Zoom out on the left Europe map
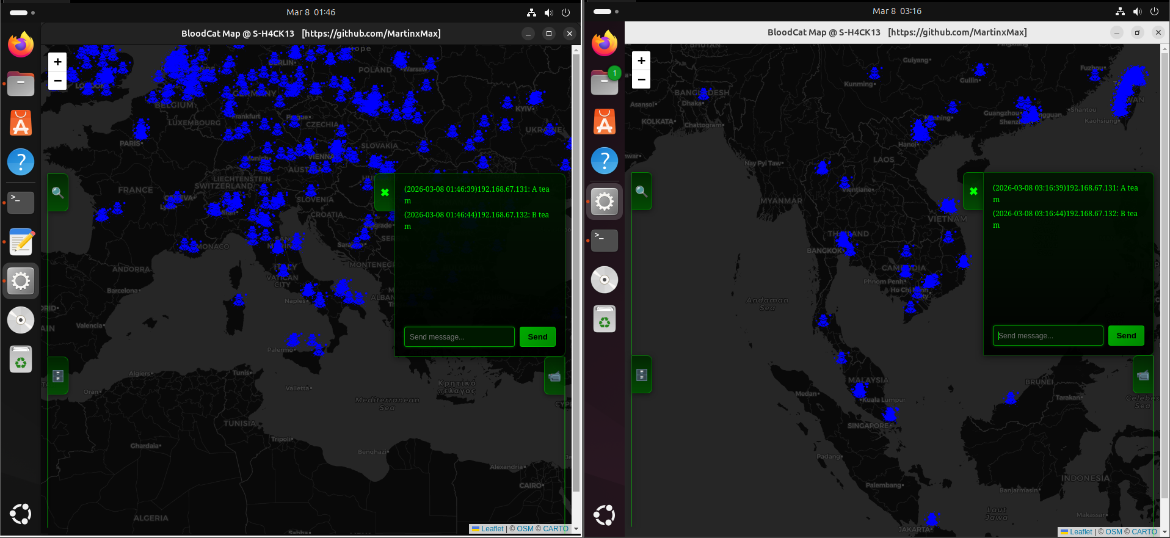Image resolution: width=1170 pixels, height=538 pixels. (x=57, y=81)
